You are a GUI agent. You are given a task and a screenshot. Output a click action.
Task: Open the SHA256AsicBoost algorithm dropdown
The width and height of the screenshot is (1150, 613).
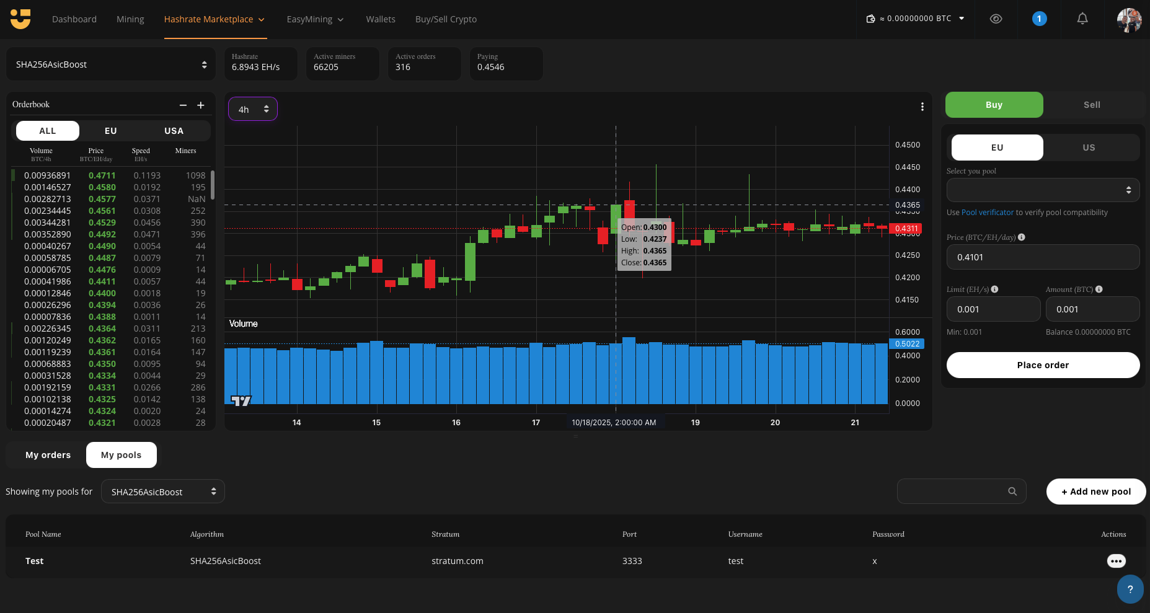[111, 64]
